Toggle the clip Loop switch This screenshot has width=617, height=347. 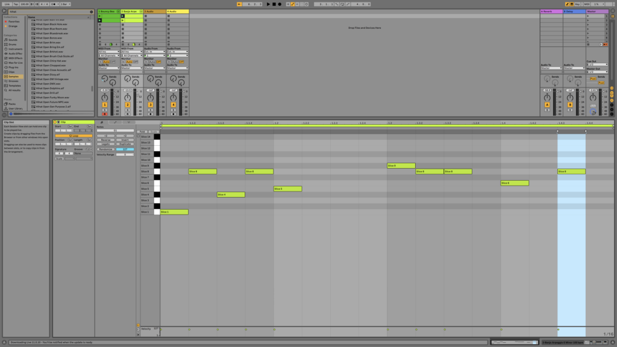coord(74,136)
